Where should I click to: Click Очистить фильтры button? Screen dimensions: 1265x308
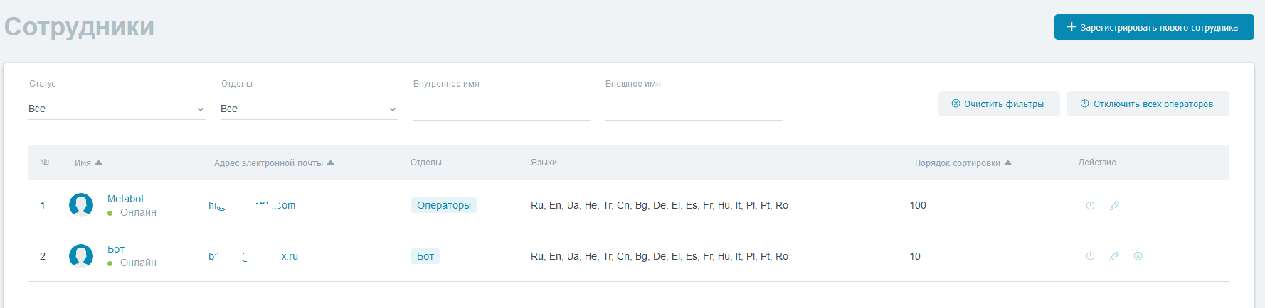pos(999,104)
